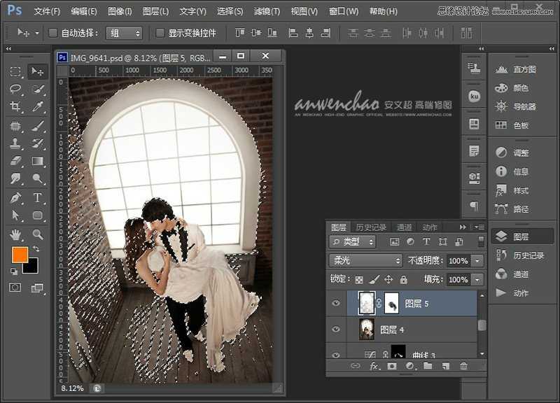This screenshot has height=403, width=560.
Task: Select the Lasso tool
Action: [15, 89]
